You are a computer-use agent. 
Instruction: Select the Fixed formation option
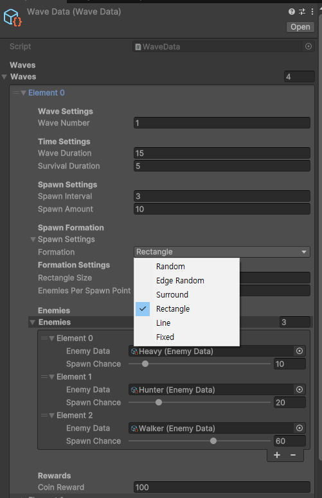(187, 337)
